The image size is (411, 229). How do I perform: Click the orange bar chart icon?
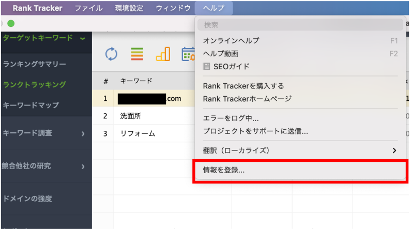(163, 54)
